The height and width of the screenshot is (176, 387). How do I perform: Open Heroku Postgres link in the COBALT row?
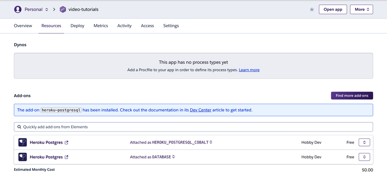point(46,142)
